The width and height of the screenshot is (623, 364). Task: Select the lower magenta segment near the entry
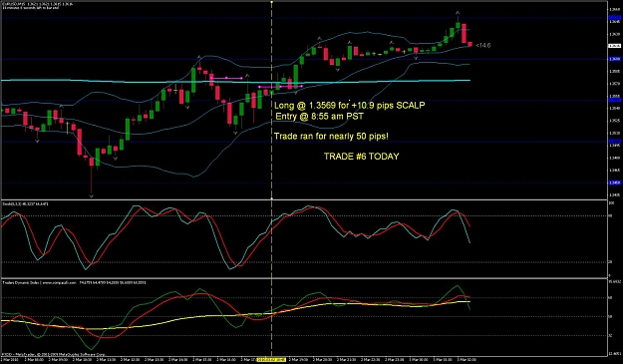(x=280, y=86)
